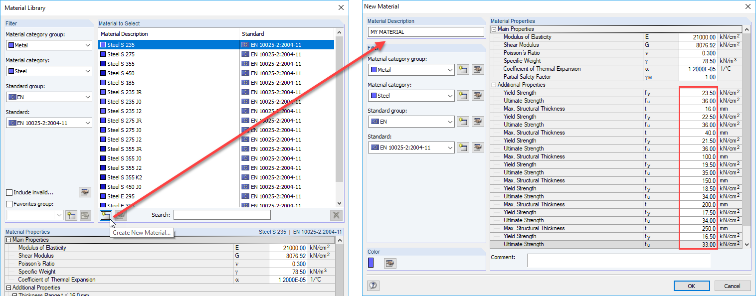This screenshot has width=756, height=296.
Task: Edit standard group icon in New Material
Action: (x=478, y=122)
